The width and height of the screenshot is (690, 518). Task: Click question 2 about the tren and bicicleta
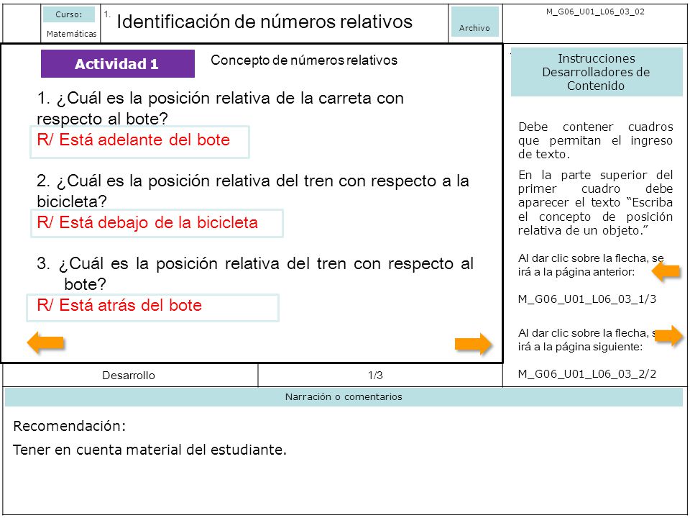(253, 191)
